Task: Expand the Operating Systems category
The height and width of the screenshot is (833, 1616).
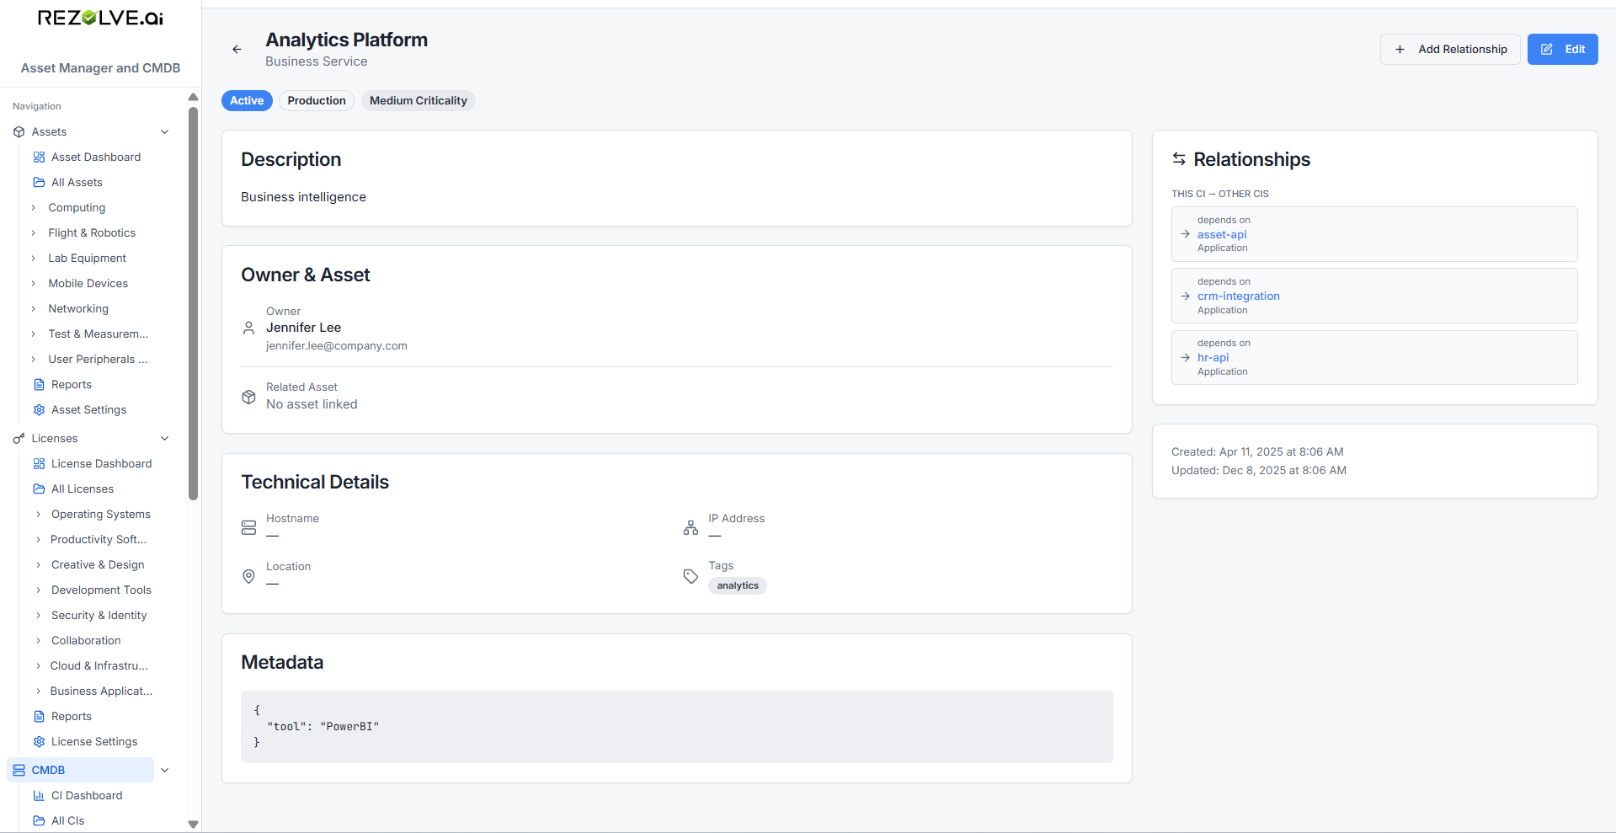Action: (x=38, y=515)
